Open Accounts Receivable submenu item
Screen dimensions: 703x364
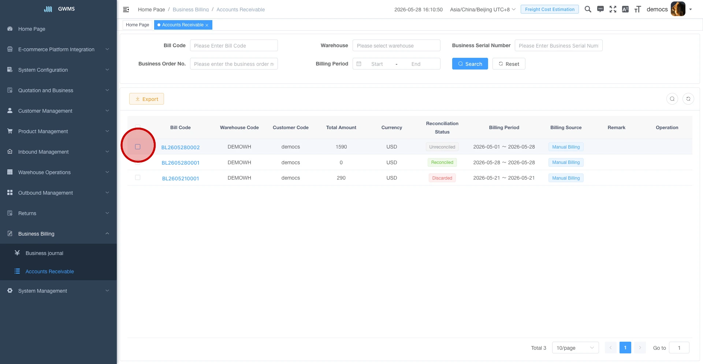coord(59,271)
